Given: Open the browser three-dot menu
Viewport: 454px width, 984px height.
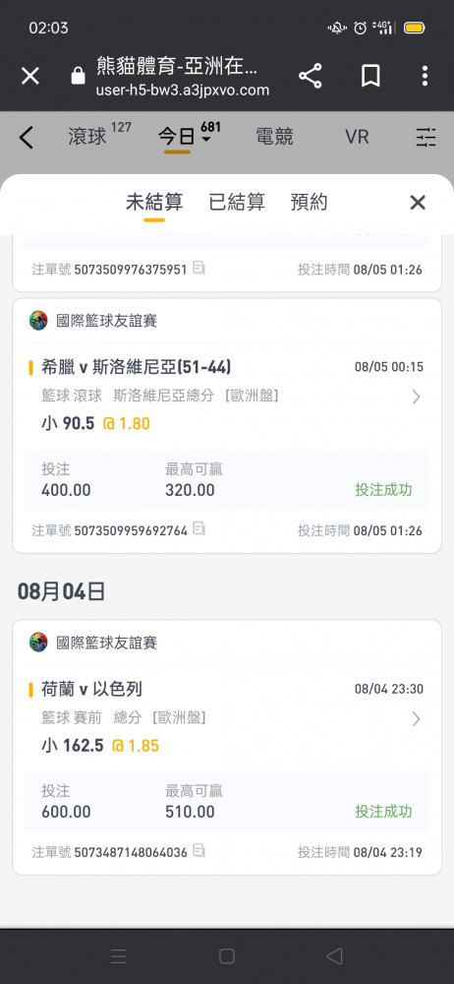Looking at the screenshot, I should (x=425, y=76).
